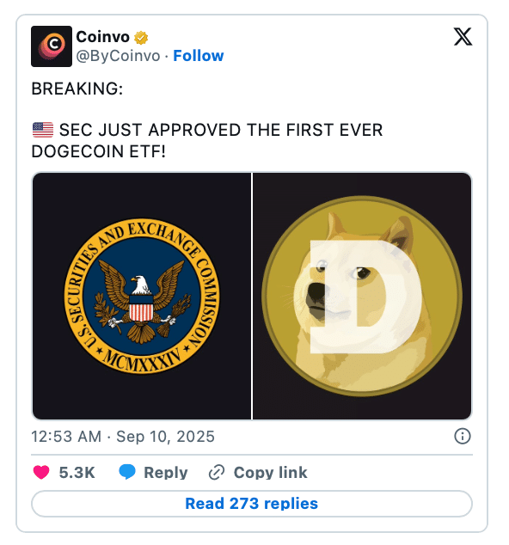Click the 5.3K likes count
This screenshot has height=545, width=509.
(77, 473)
